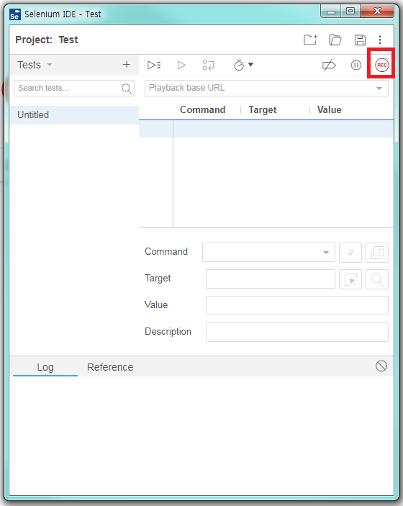Toggle pause on exceptions icon
Image resolution: width=403 pixels, height=506 pixels.
click(x=356, y=65)
